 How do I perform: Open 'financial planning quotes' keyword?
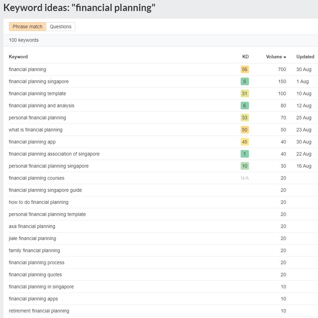[35, 275]
